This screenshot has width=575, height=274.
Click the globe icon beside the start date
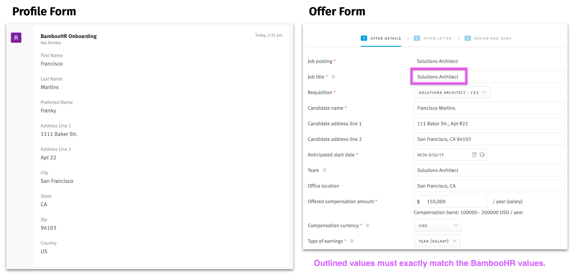[483, 155]
